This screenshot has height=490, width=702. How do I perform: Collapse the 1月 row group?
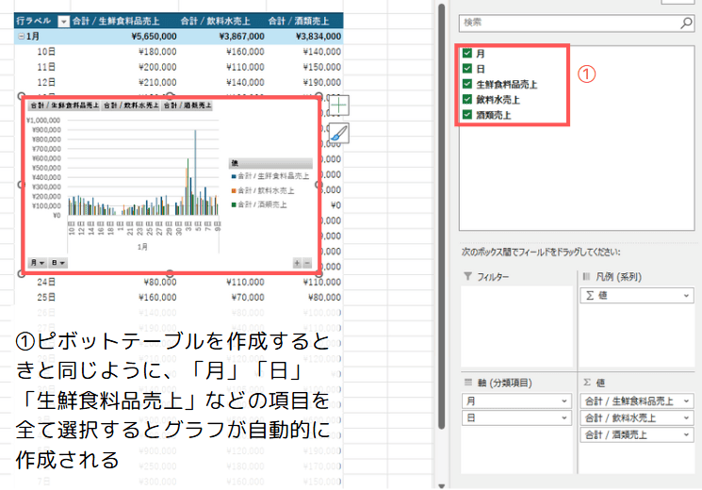click(x=21, y=37)
